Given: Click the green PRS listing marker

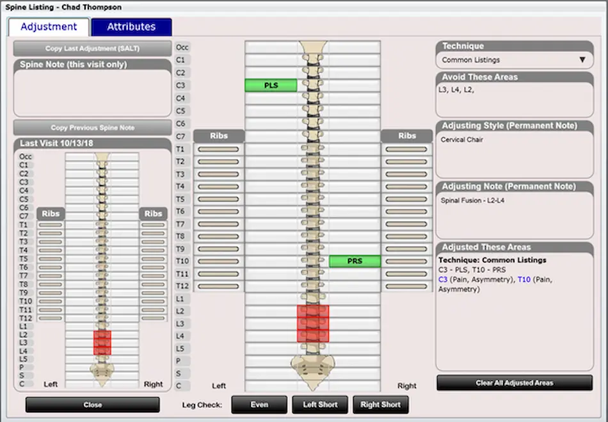Looking at the screenshot, I should click(x=355, y=261).
